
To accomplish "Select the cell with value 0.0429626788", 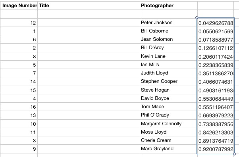I will 216,23.
